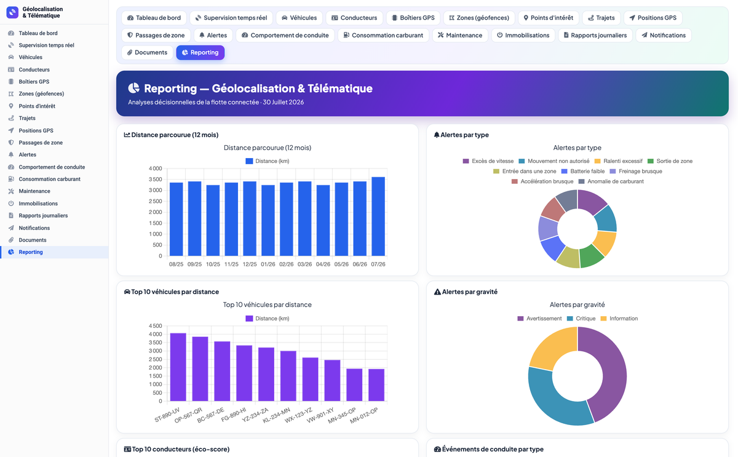Click the Géolocalisation & Télématique logo icon
This screenshot has height=457, width=738.
(x=12, y=12)
